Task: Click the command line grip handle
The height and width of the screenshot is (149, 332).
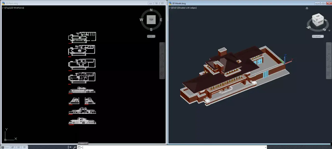Action: coord(68,147)
